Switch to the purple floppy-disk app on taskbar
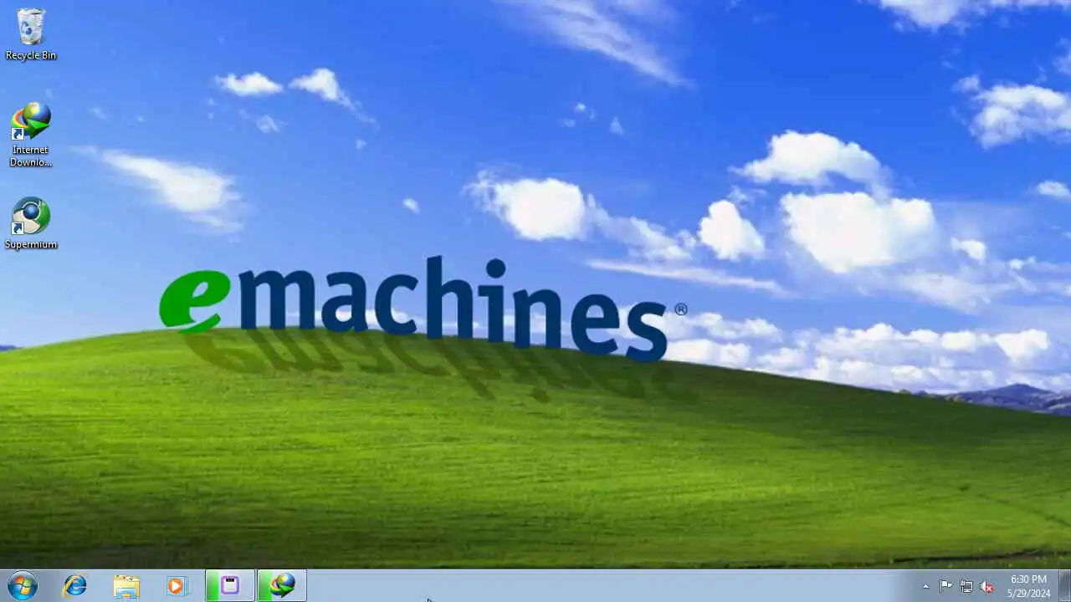The image size is (1071, 602). (x=229, y=585)
